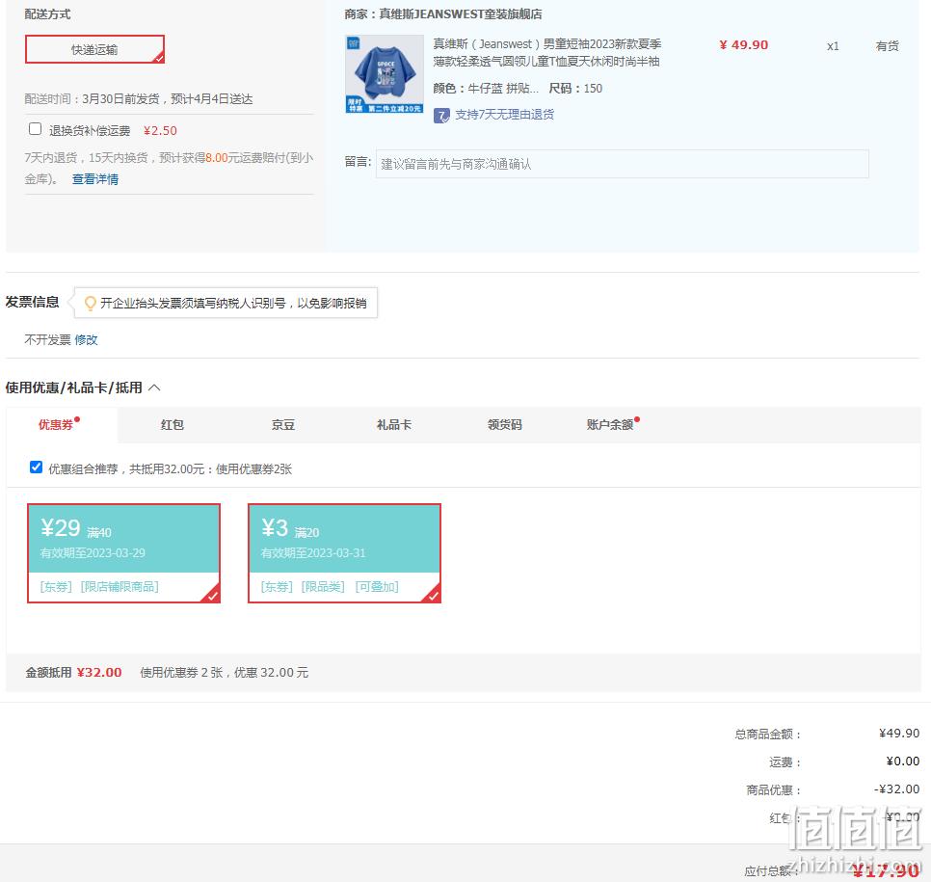The width and height of the screenshot is (931, 882).
Task: Click the ¥2.50 freight insurance price
Action: [x=160, y=131]
